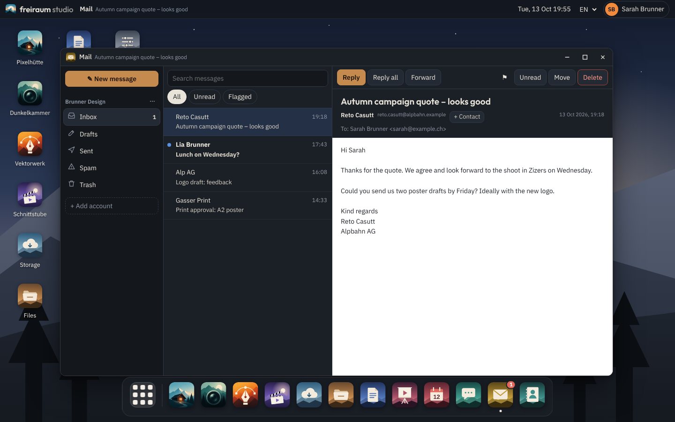Open the Sent folder
This screenshot has height=422, width=675.
112,151
